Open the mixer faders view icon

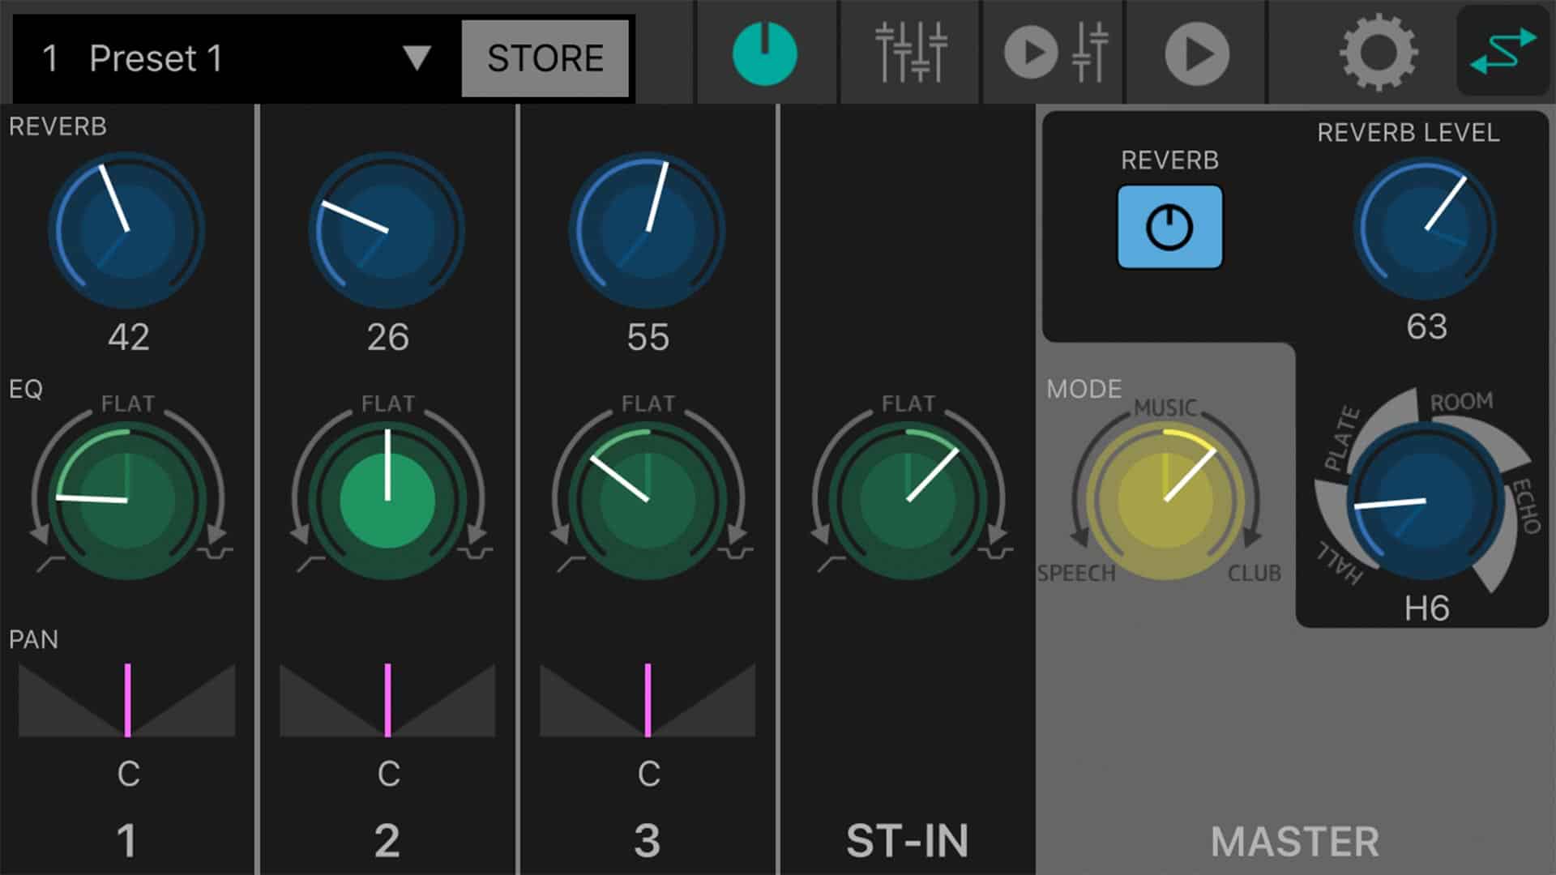point(911,54)
